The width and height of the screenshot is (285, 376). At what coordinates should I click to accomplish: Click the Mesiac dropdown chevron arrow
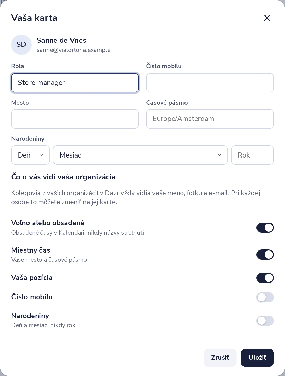click(x=219, y=155)
